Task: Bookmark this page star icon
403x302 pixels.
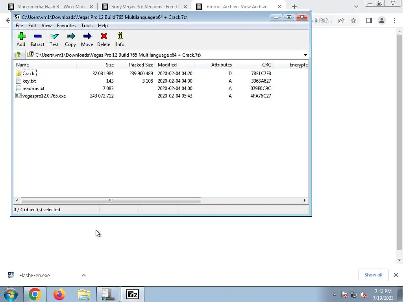Action: [354, 20]
